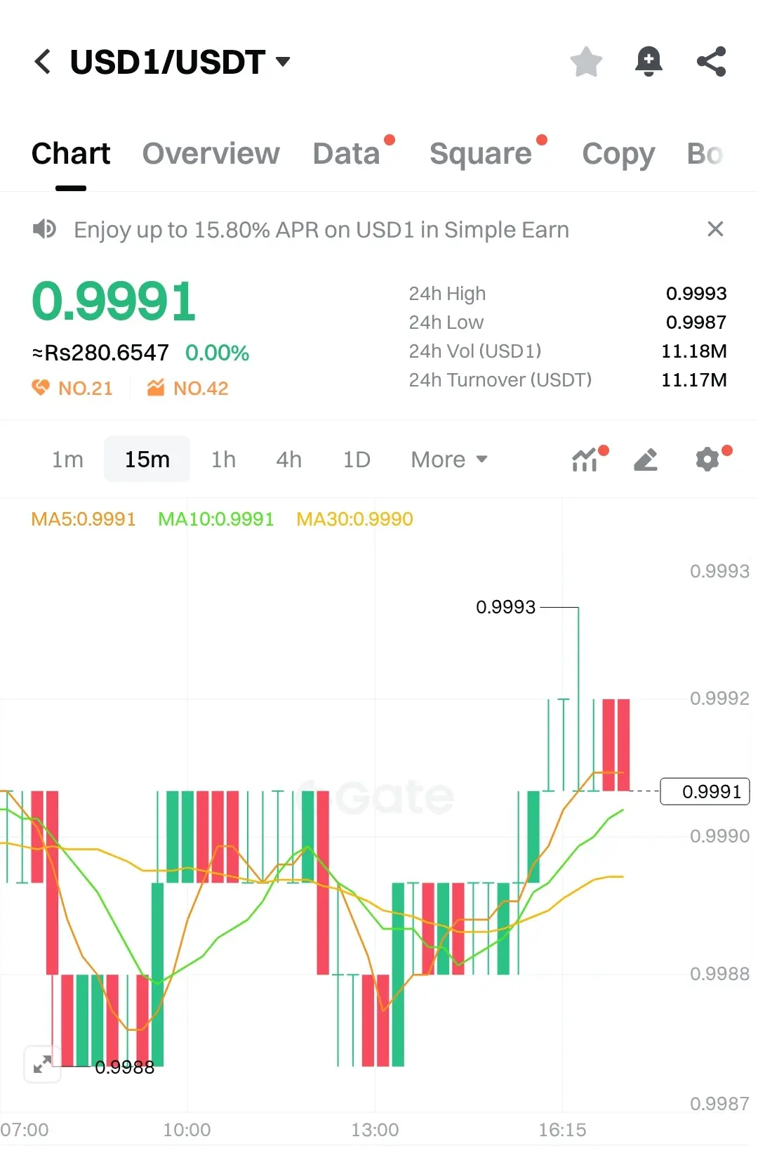Viewport: 758px width, 1158px height.
Task: Switch to the Chart tab
Action: [x=71, y=153]
